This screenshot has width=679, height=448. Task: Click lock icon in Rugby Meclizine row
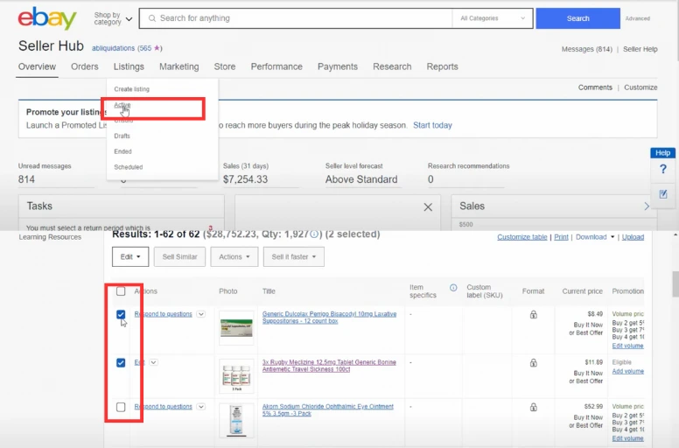[x=534, y=363]
